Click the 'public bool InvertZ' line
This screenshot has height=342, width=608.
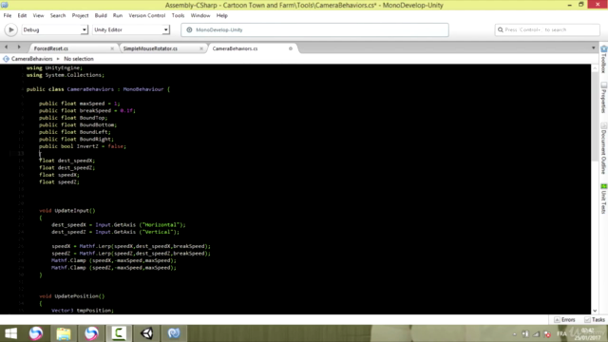(x=83, y=146)
